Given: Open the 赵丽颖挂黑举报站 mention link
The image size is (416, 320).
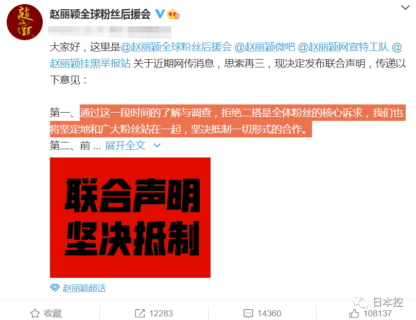Looking at the screenshot, I should 90,64.
